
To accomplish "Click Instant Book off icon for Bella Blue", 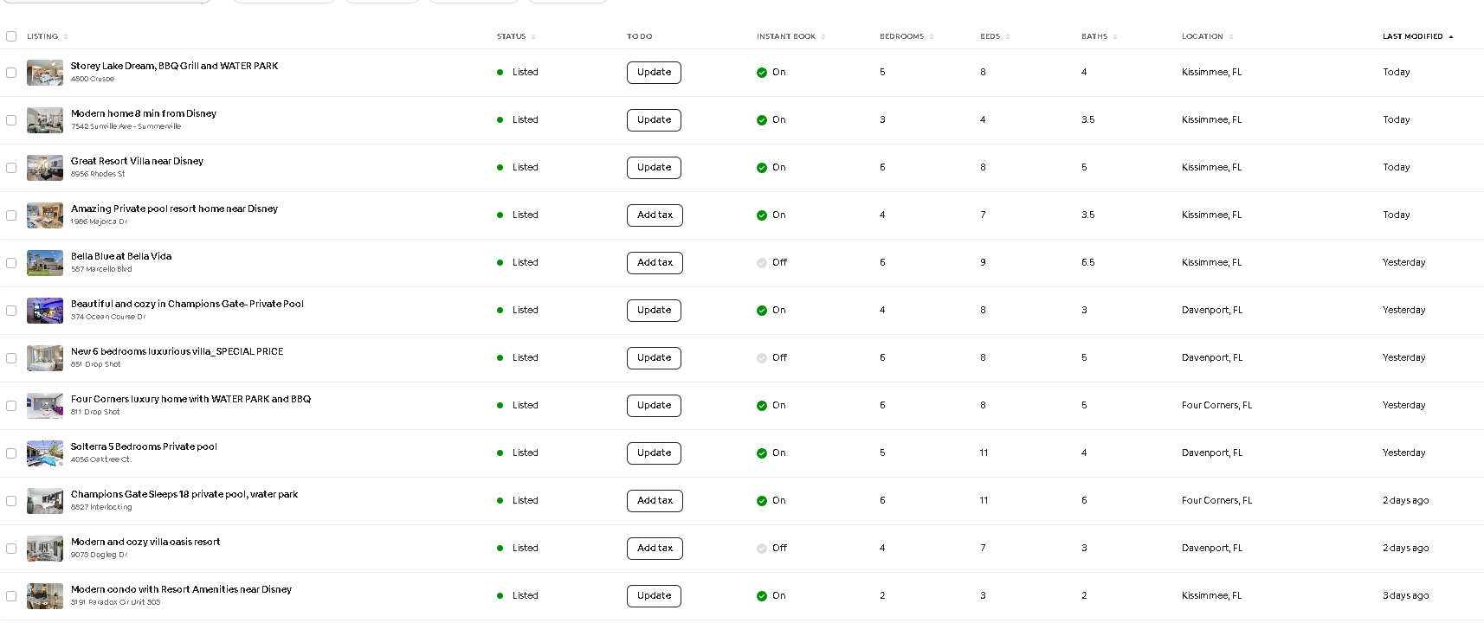I will click(x=762, y=263).
